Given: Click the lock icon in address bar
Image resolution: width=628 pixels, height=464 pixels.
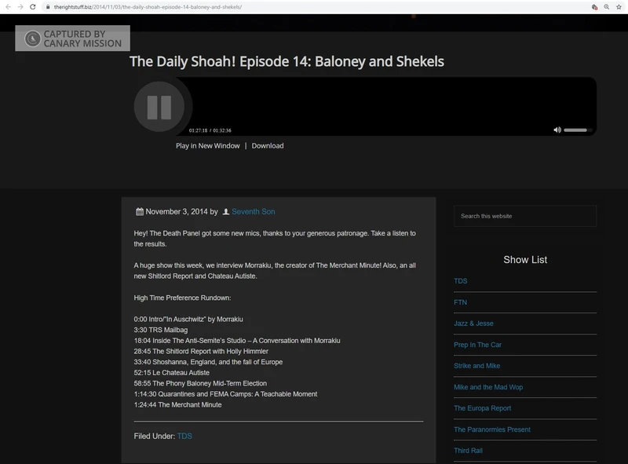Looking at the screenshot, I should (x=48, y=6).
